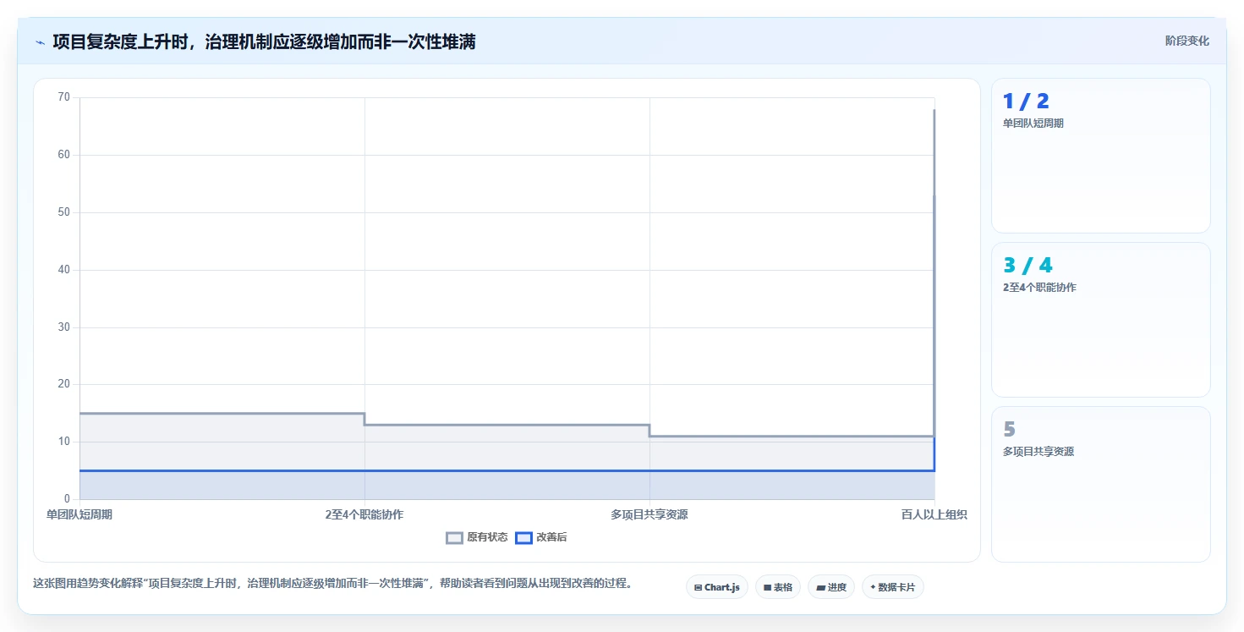Select the 进度 tag
The width and height of the screenshot is (1244, 632).
pos(831,587)
